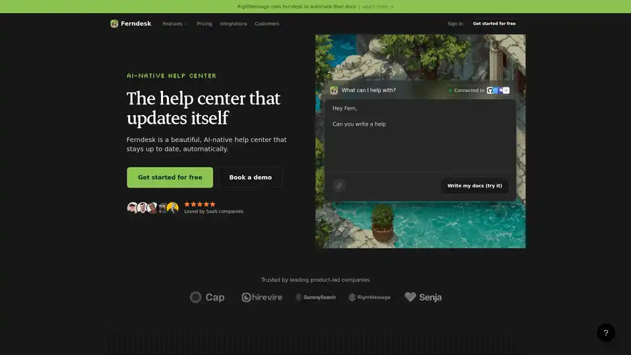This screenshot has width=631, height=355.
Task: Expand the Features dropdown menu
Action: coord(175,24)
